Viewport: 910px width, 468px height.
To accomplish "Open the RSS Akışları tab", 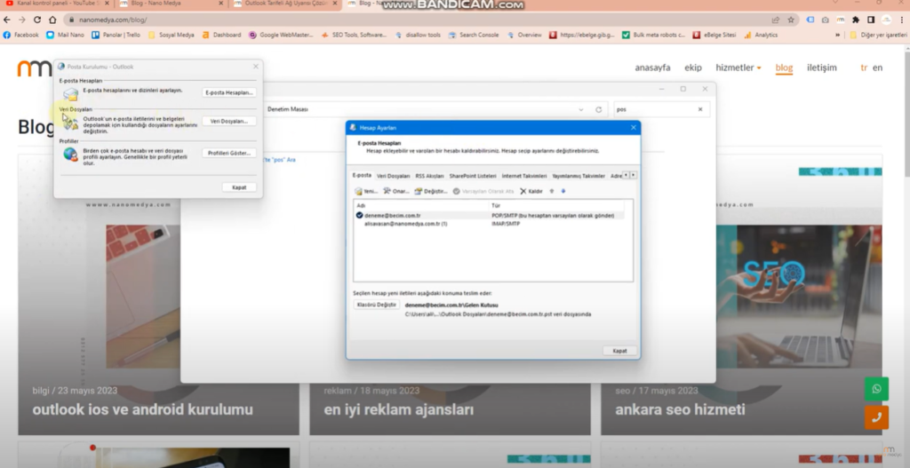I will point(429,176).
